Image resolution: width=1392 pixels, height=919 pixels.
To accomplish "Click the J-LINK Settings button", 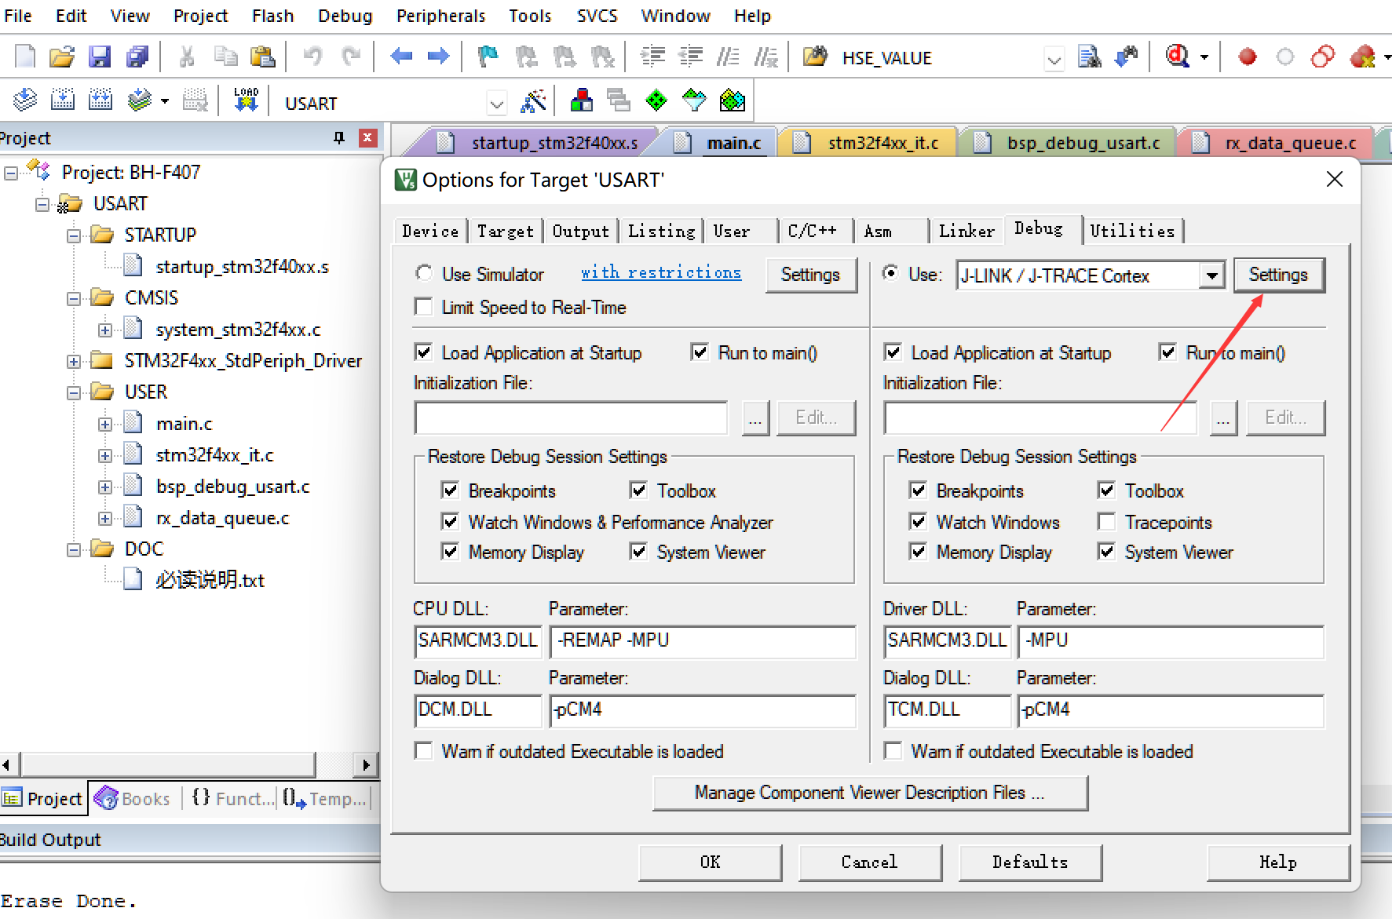I will (1278, 275).
